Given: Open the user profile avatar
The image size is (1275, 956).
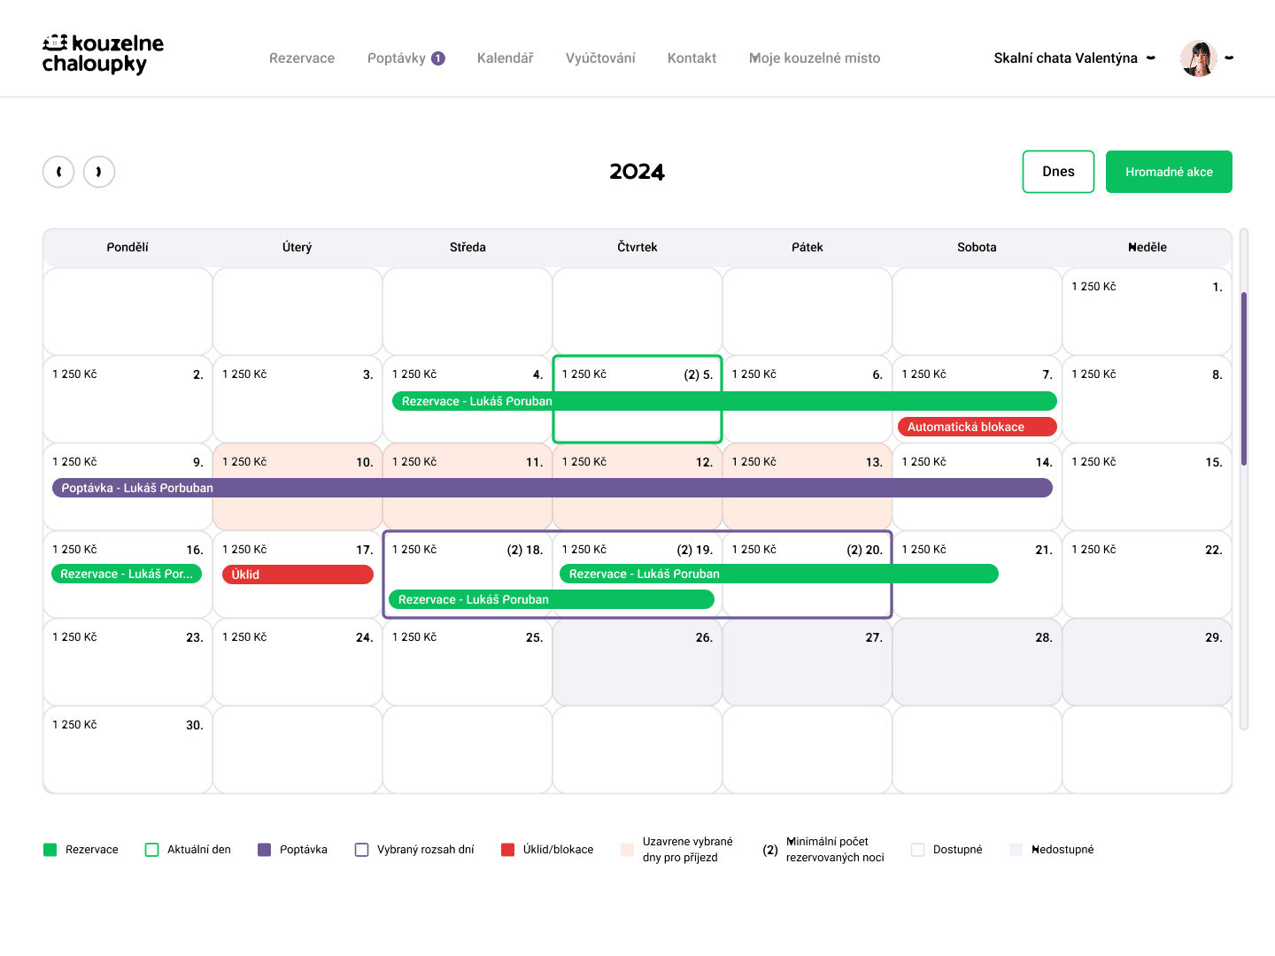Looking at the screenshot, I should (1199, 58).
